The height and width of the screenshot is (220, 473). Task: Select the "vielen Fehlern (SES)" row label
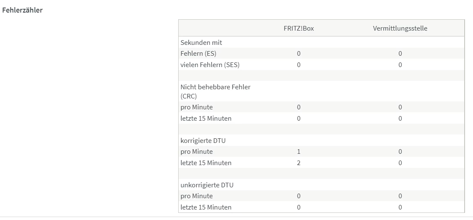(x=210, y=65)
